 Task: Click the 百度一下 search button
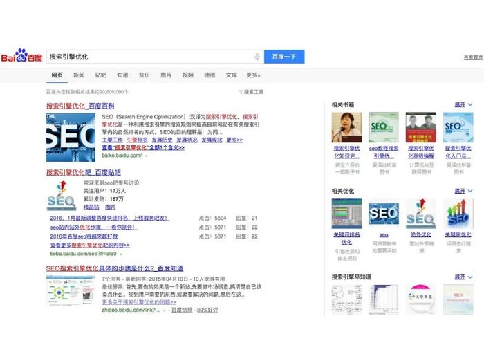(284, 57)
